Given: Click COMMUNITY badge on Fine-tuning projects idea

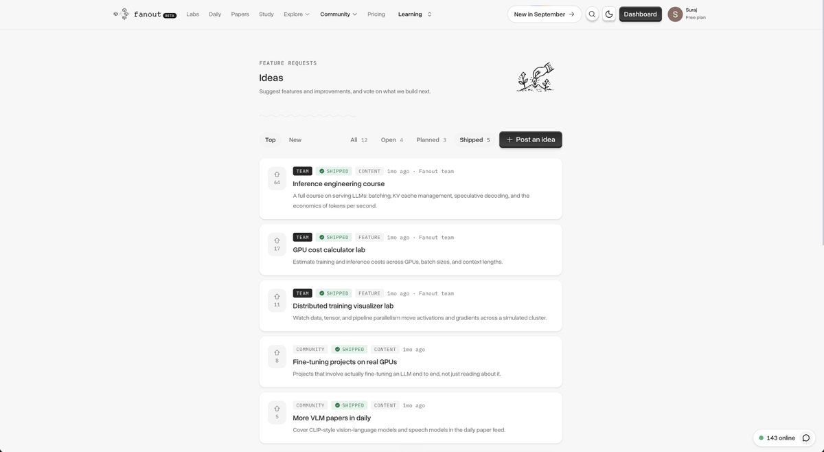Looking at the screenshot, I should tap(310, 349).
